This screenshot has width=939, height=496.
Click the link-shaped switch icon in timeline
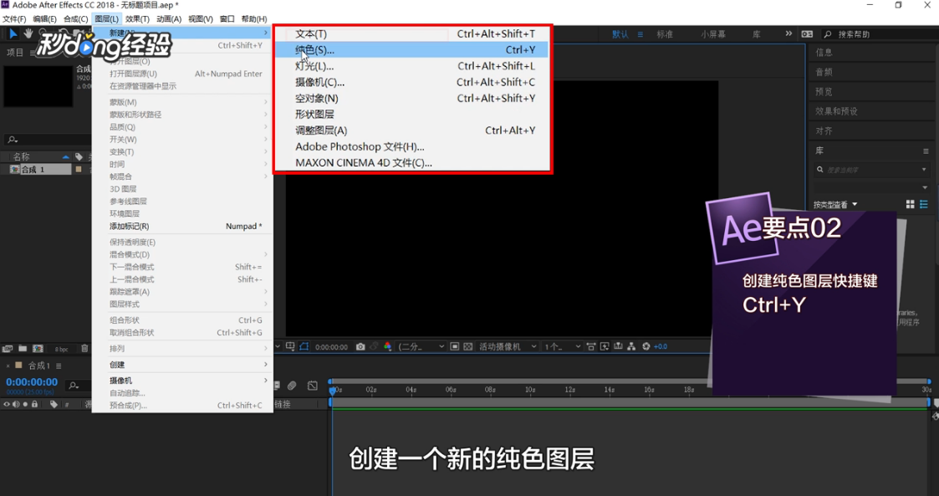[292, 386]
